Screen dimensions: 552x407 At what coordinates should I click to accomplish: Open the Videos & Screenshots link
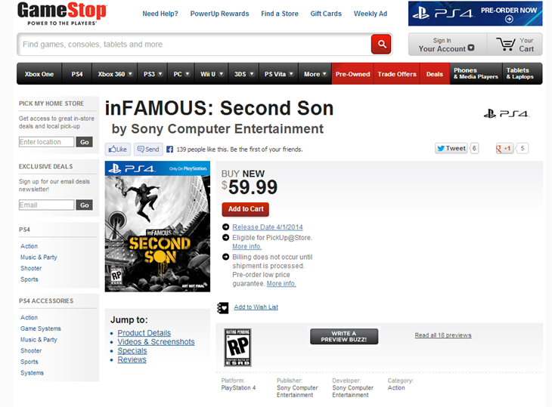156,342
